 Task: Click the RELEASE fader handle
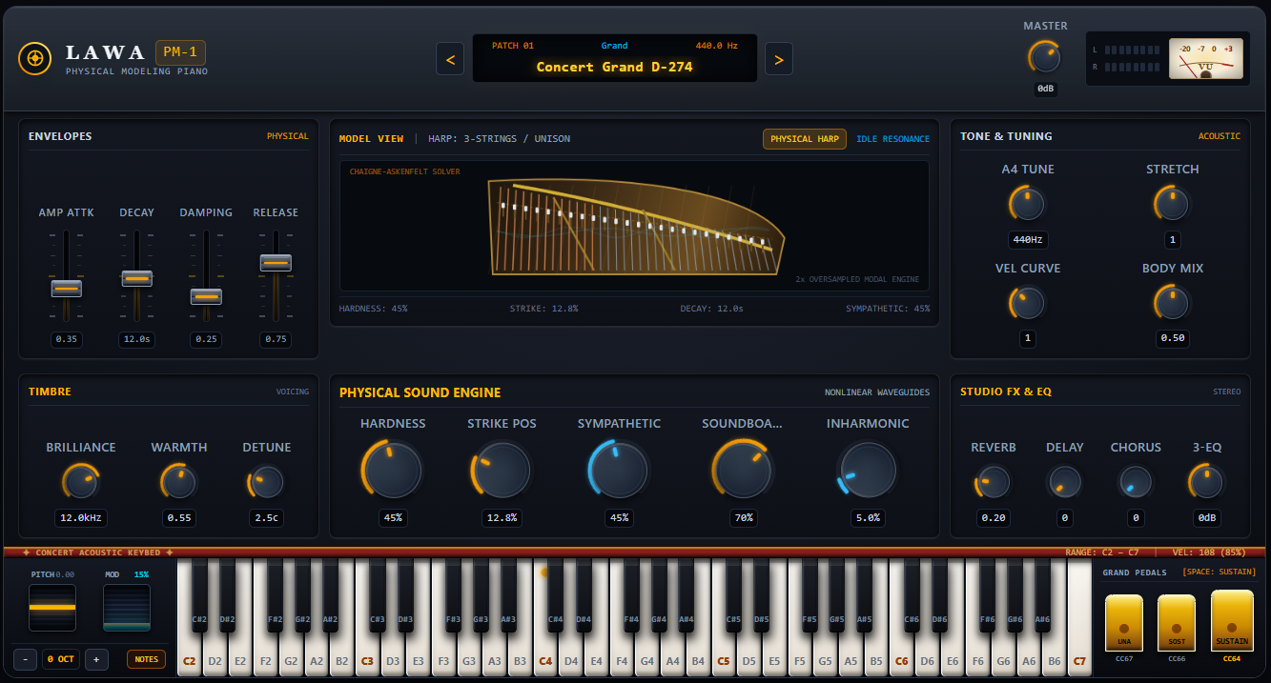pyautogui.click(x=276, y=263)
